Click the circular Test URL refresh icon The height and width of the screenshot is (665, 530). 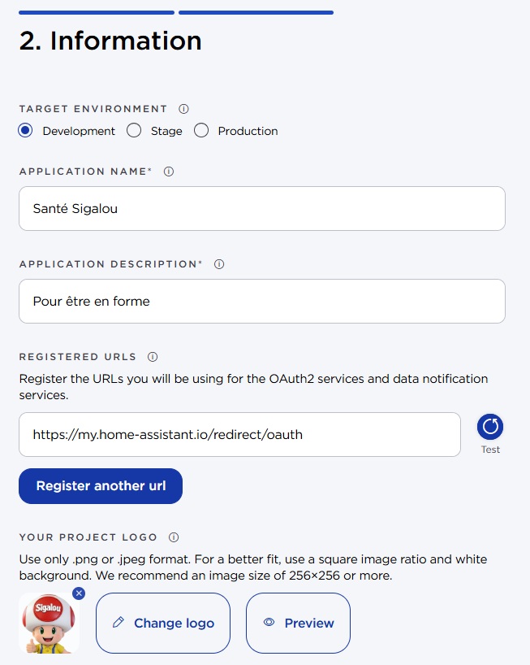[x=490, y=427]
